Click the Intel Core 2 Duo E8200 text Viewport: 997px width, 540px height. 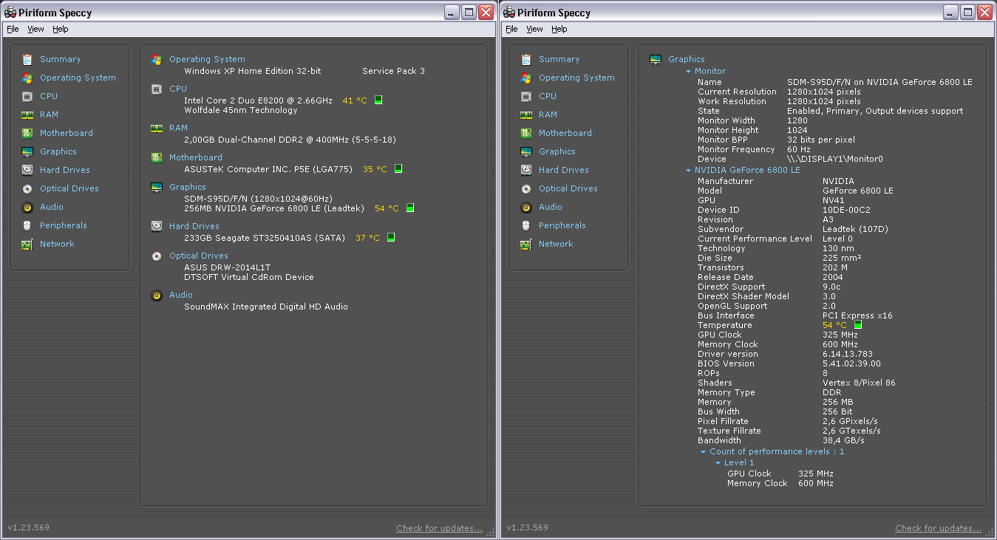[258, 100]
